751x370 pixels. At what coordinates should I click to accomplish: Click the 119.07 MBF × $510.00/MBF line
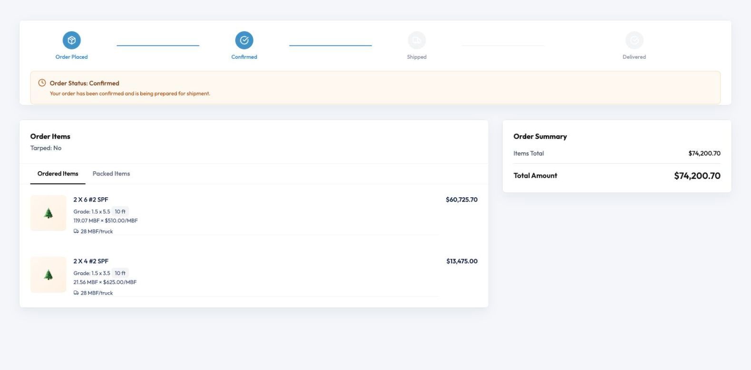[x=106, y=221]
